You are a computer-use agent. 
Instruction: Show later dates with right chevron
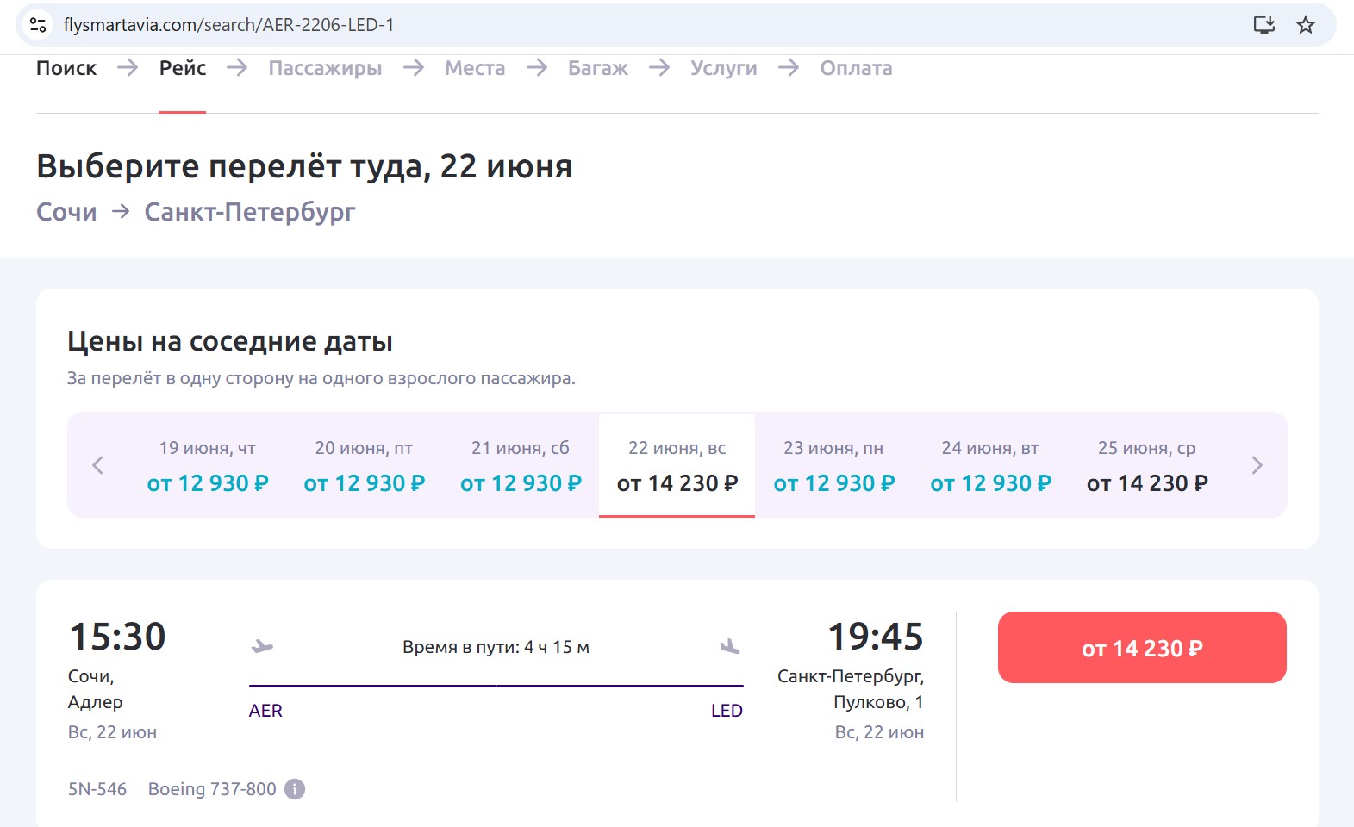[1257, 465]
